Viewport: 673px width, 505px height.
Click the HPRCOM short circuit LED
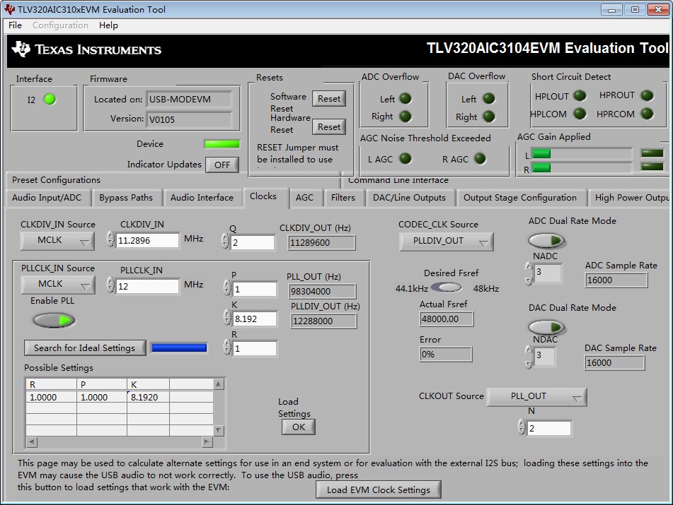coord(647,114)
